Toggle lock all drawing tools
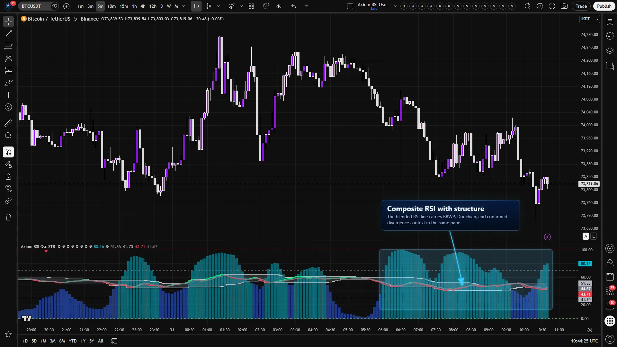The height and width of the screenshot is (347, 617). click(x=8, y=176)
